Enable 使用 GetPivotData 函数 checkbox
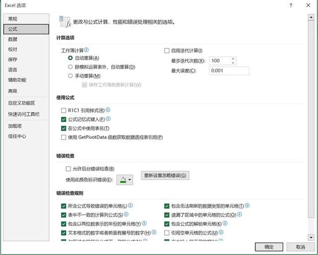Screen dimensions: 318x255 [63, 137]
